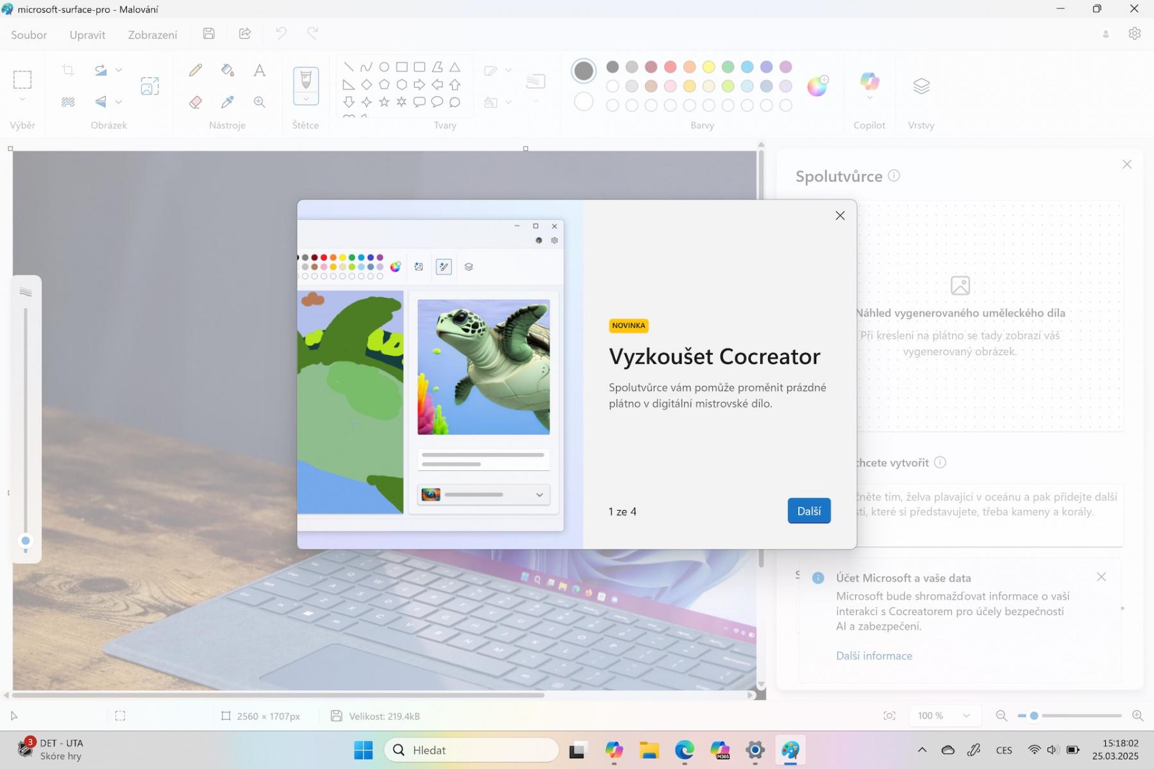Image resolution: width=1154 pixels, height=769 pixels.
Task: Click the Share icon
Action: tap(245, 34)
